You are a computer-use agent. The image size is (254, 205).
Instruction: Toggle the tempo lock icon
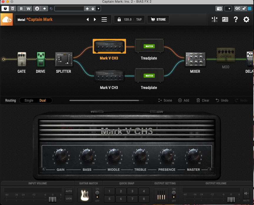pos(119,19)
